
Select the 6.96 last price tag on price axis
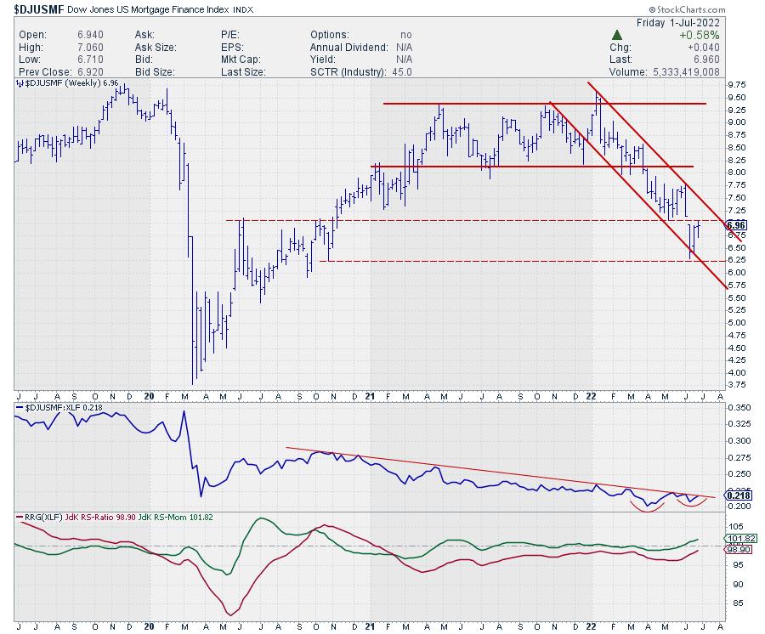(737, 225)
